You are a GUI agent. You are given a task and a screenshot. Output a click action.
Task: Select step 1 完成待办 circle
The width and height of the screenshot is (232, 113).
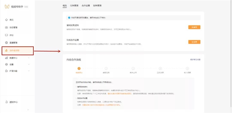click(79, 69)
